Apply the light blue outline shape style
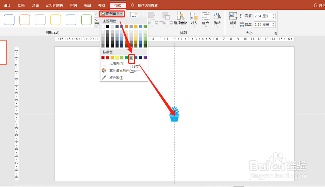Screen dimensions: 325x187 pos(71,20)
